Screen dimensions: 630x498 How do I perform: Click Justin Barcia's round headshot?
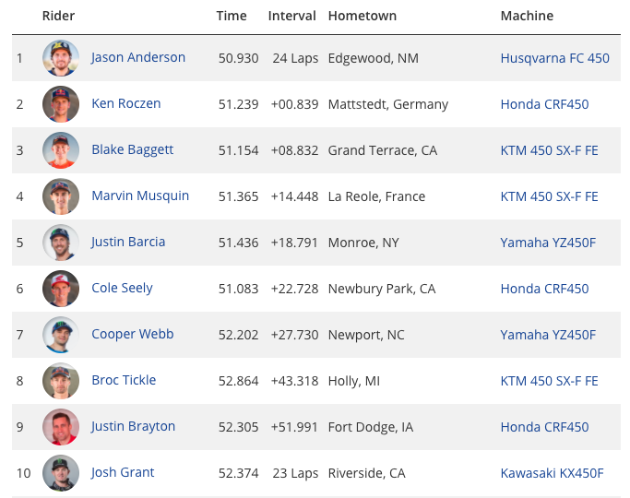[x=61, y=243]
